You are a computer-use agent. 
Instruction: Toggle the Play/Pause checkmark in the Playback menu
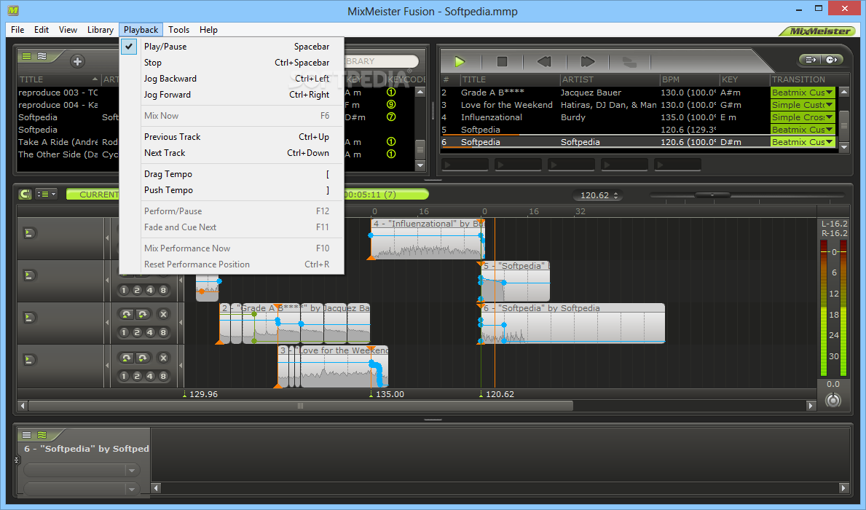(129, 47)
